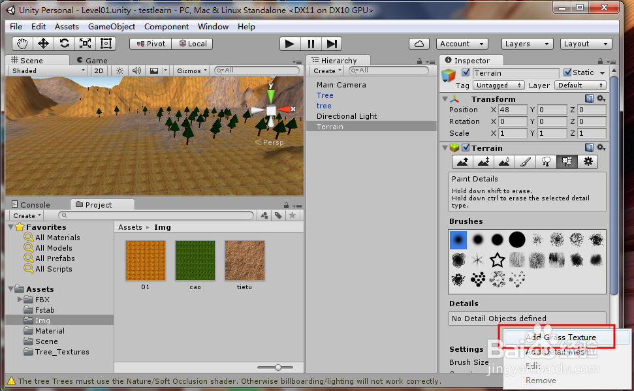
Task: Collapse the Transform component section
Action: pyautogui.click(x=445, y=99)
